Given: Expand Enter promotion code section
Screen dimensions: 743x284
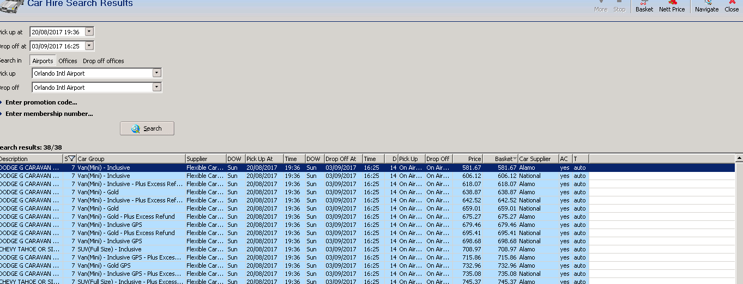Looking at the screenshot, I should 41,102.
